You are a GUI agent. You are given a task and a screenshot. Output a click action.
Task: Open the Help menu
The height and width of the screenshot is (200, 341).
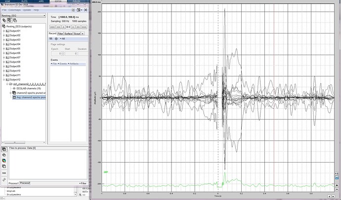coord(36,10)
